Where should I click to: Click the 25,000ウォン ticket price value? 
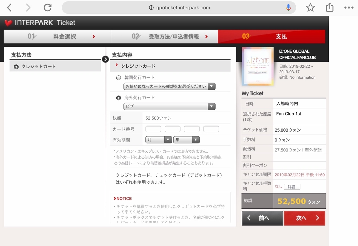[x=288, y=130]
